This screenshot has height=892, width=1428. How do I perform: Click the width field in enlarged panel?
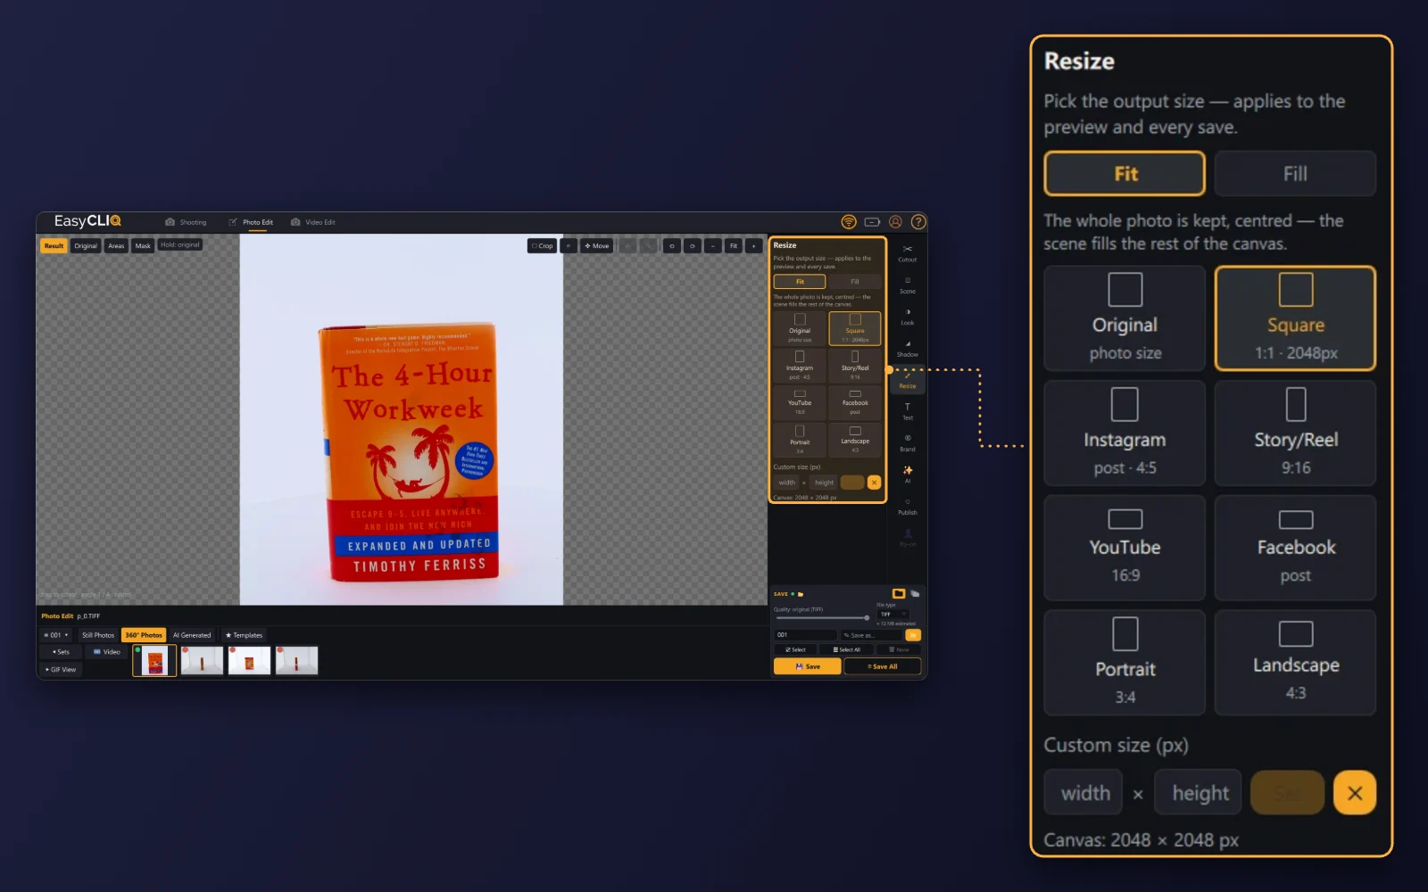(x=1083, y=792)
